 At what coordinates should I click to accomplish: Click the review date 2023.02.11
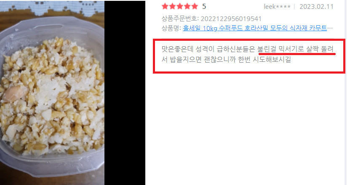[316, 7]
